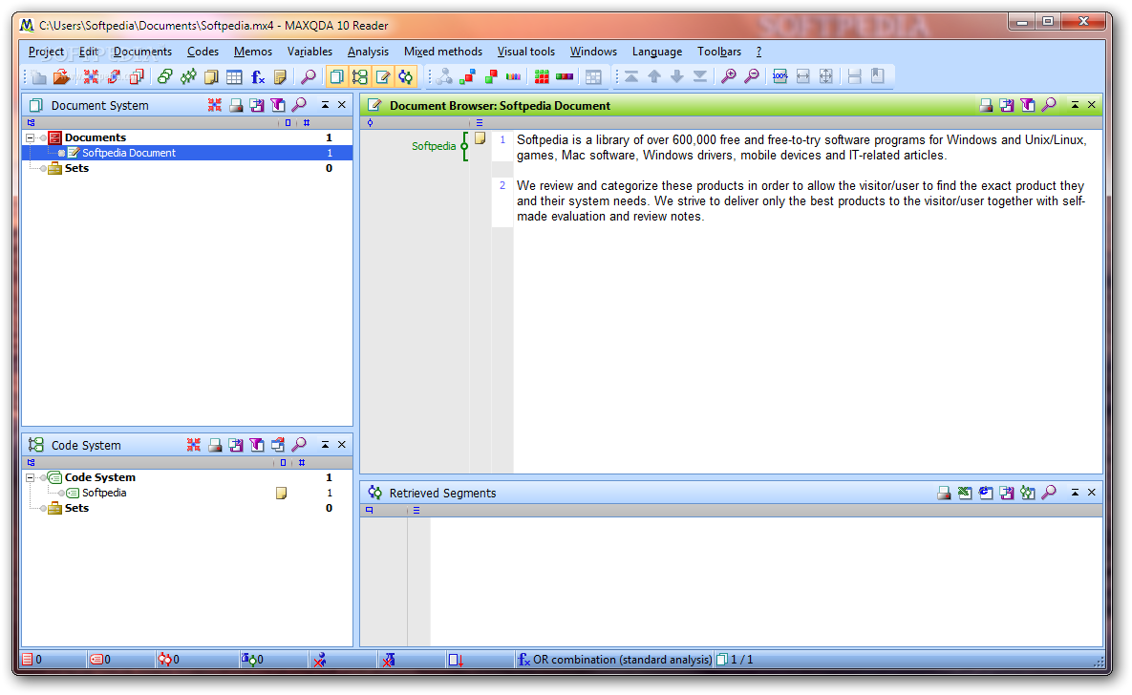Click the Excel export icon in Retrieved Segments header

[x=965, y=493]
